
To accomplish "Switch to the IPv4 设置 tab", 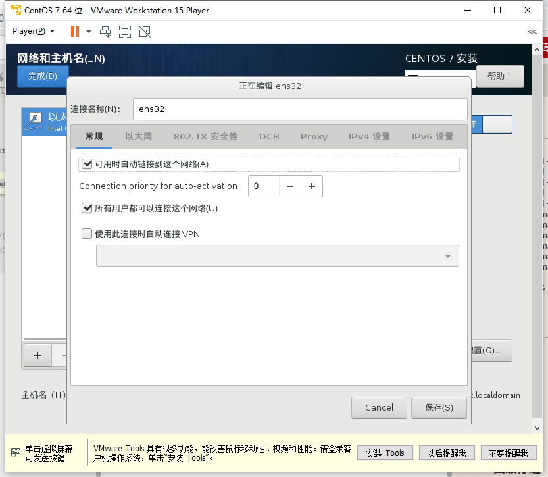I will click(369, 136).
